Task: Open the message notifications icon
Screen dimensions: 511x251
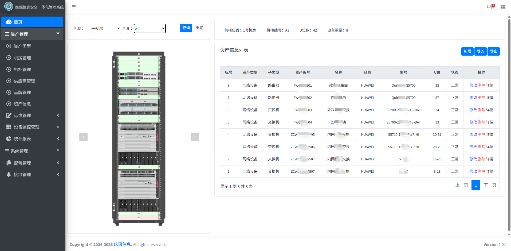Action: (490, 7)
